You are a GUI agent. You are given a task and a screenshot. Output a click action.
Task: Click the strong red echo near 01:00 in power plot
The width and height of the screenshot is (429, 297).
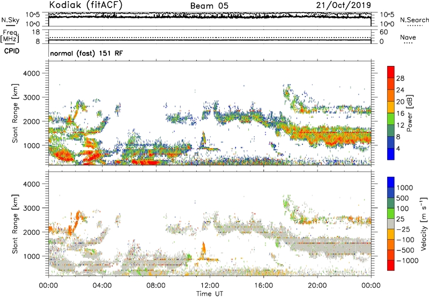coord(63,156)
